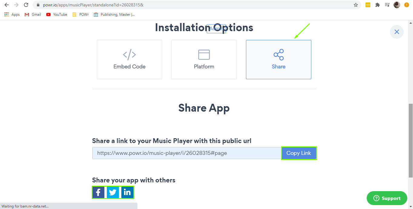Open the Extensions puzzle menu
The width and height of the screenshot is (413, 209).
(x=378, y=5)
